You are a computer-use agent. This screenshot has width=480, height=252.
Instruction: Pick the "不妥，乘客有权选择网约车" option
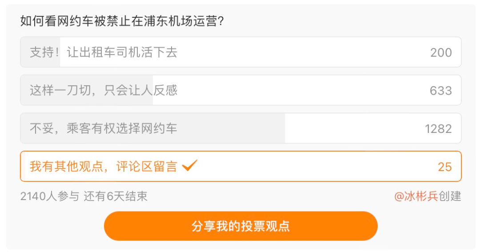tap(104, 129)
